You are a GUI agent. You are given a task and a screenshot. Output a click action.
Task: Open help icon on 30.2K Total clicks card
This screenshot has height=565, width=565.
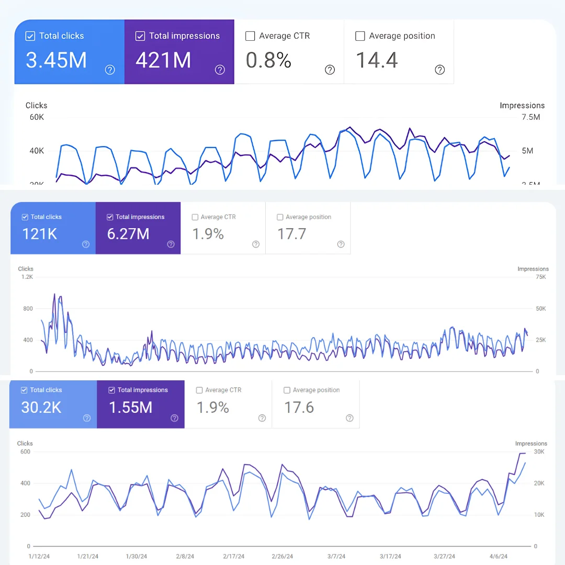pyautogui.click(x=87, y=418)
